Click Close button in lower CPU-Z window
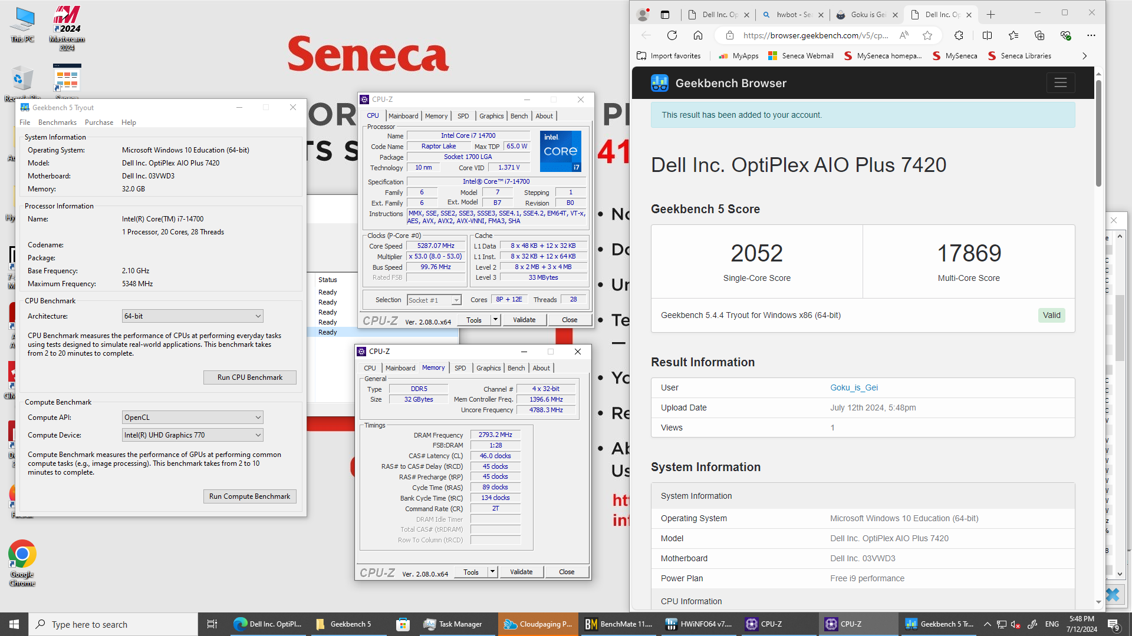 coord(567,572)
